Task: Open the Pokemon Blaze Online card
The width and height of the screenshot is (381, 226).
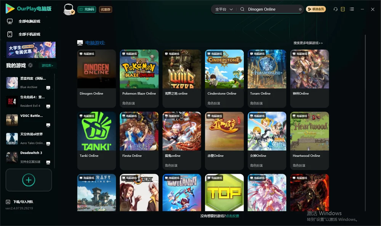Action: pyautogui.click(x=139, y=78)
